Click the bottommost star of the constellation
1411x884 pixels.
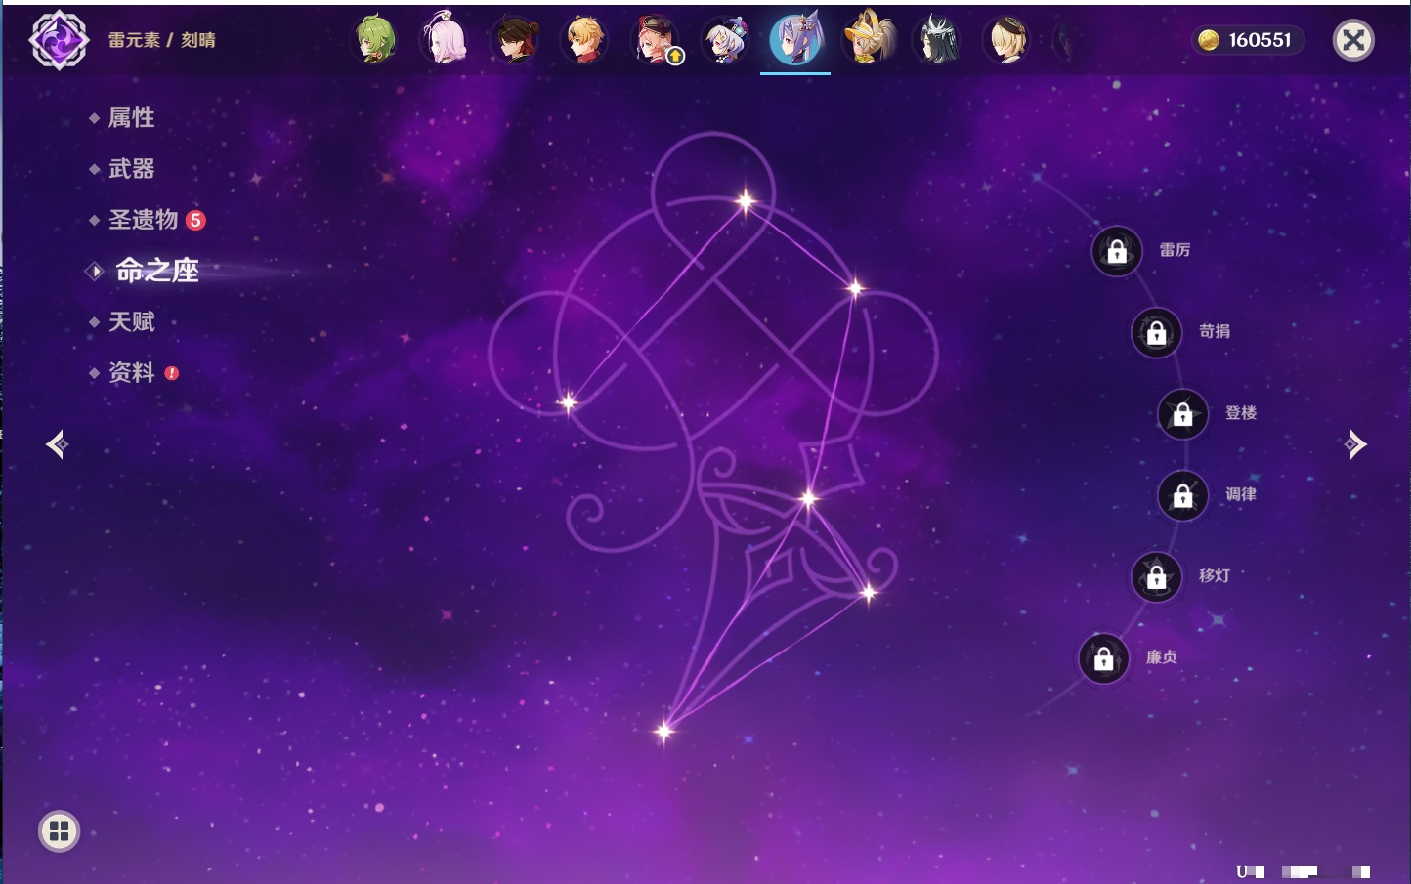pos(663,730)
